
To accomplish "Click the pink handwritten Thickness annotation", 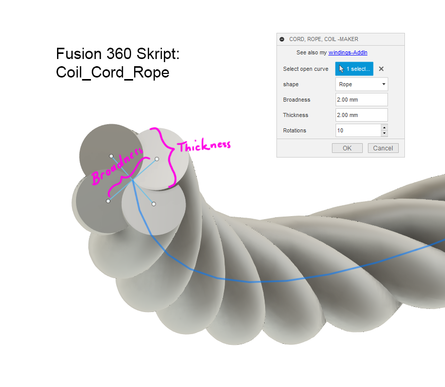I will click(x=204, y=145).
